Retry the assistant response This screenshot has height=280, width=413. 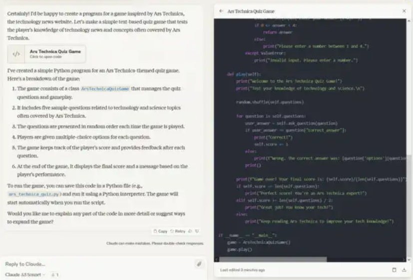[178, 231]
